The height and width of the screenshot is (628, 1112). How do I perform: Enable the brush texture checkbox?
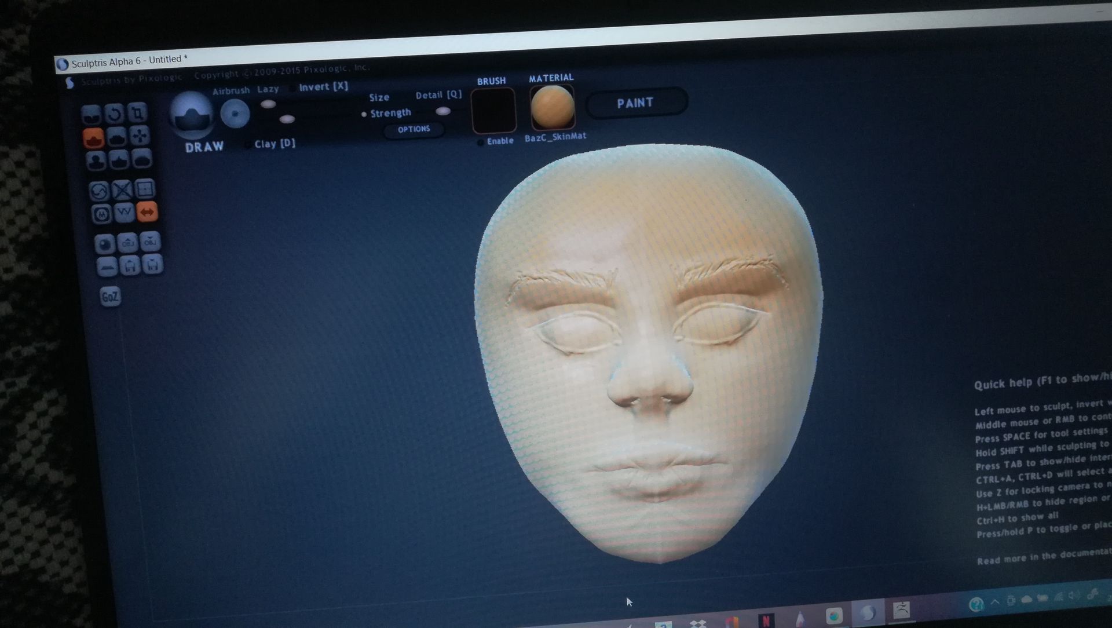(x=480, y=143)
